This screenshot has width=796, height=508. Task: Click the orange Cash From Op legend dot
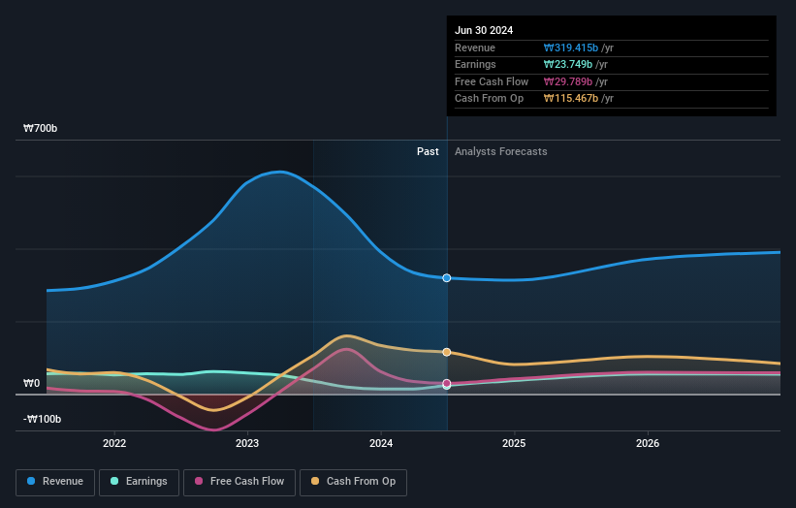tap(315, 481)
